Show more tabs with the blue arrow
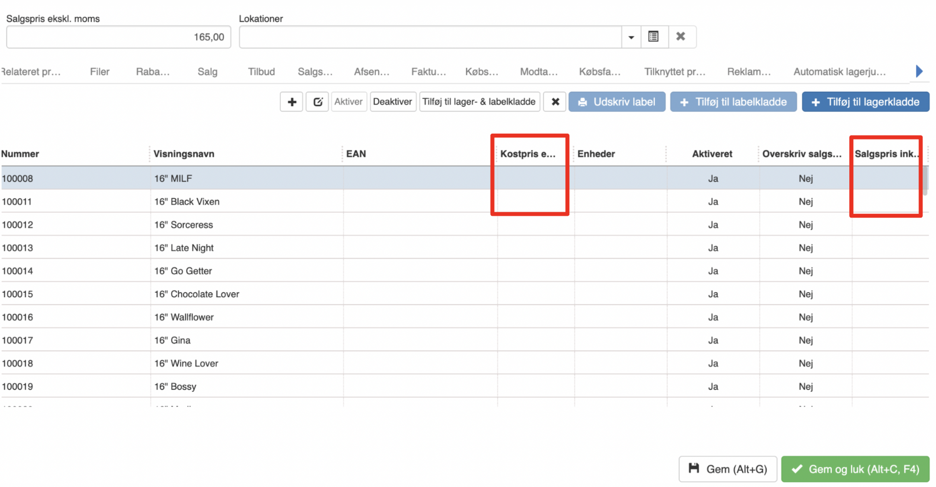Image resolution: width=936 pixels, height=487 pixels. 919,71
